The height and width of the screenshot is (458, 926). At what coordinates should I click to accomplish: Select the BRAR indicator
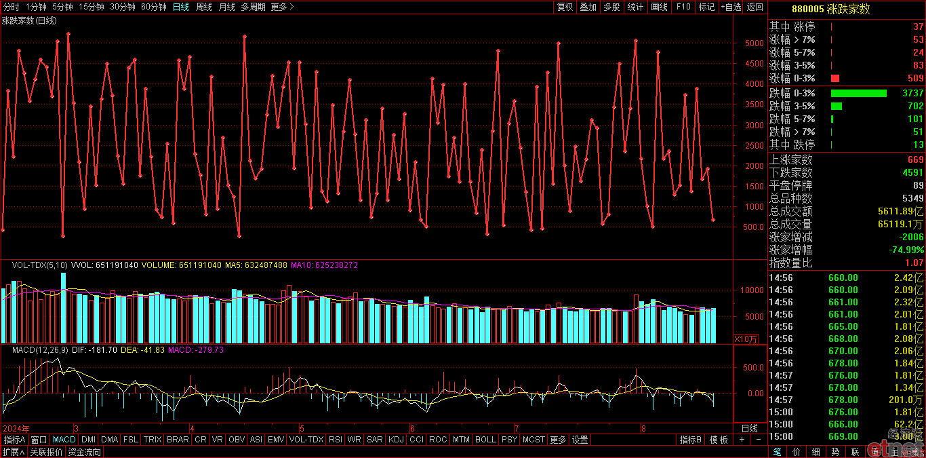pos(178,440)
